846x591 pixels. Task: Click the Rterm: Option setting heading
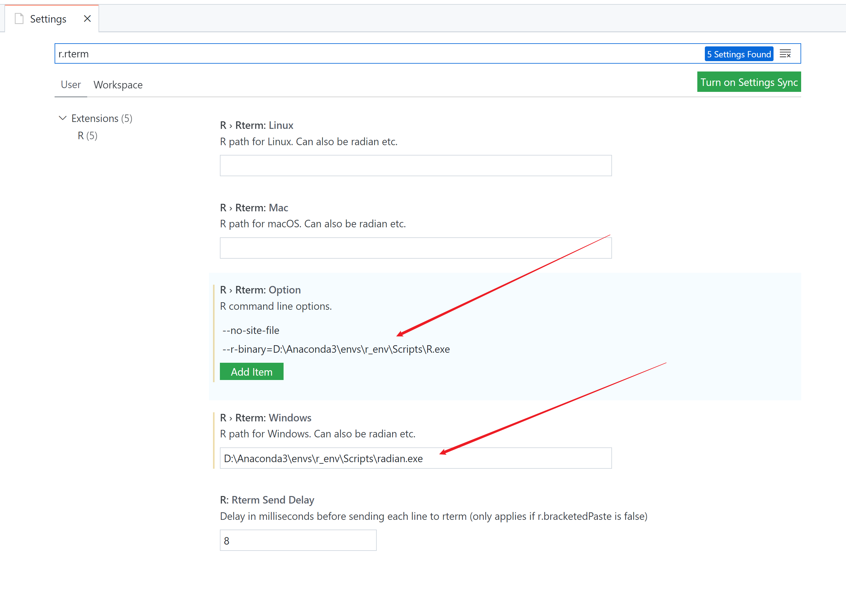[260, 290]
